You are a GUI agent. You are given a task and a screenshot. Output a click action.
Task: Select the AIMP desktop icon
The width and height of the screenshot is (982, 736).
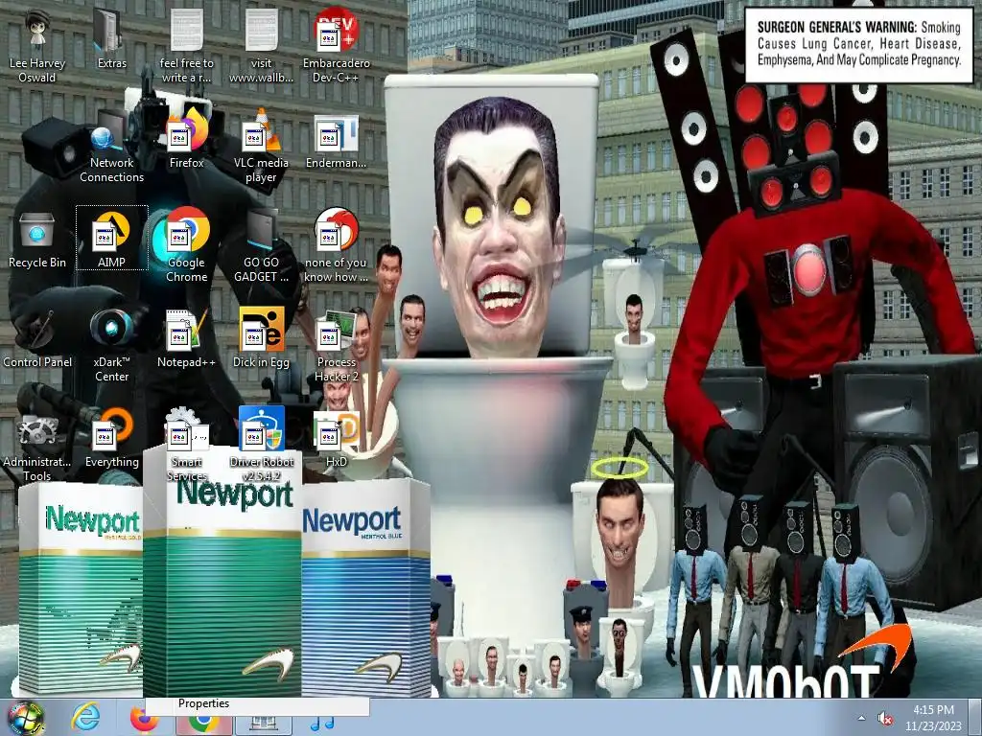click(111, 238)
